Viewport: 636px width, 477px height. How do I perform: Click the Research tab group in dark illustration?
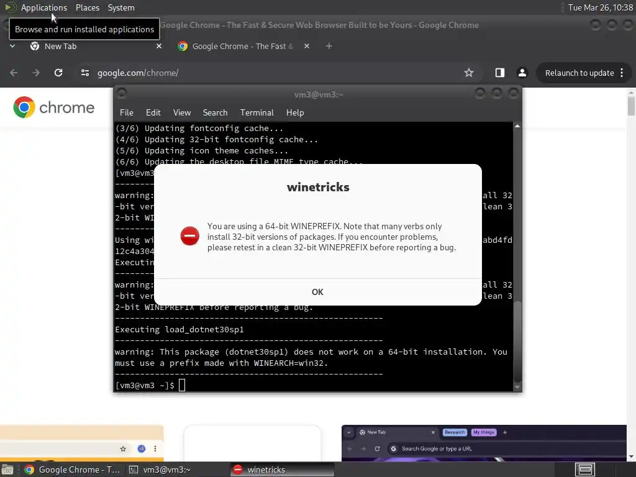(455, 432)
